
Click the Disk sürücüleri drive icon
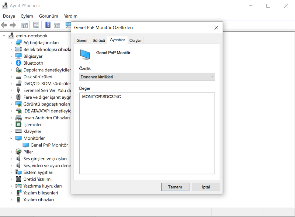19,77
